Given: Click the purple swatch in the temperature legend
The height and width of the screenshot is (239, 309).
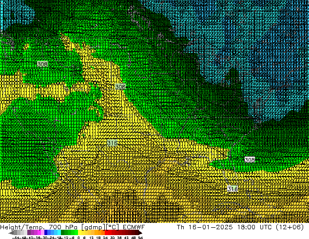Looking at the screenshot, I should 31,233.
